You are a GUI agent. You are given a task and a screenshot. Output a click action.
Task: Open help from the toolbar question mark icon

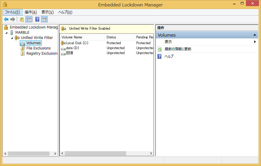(37, 19)
